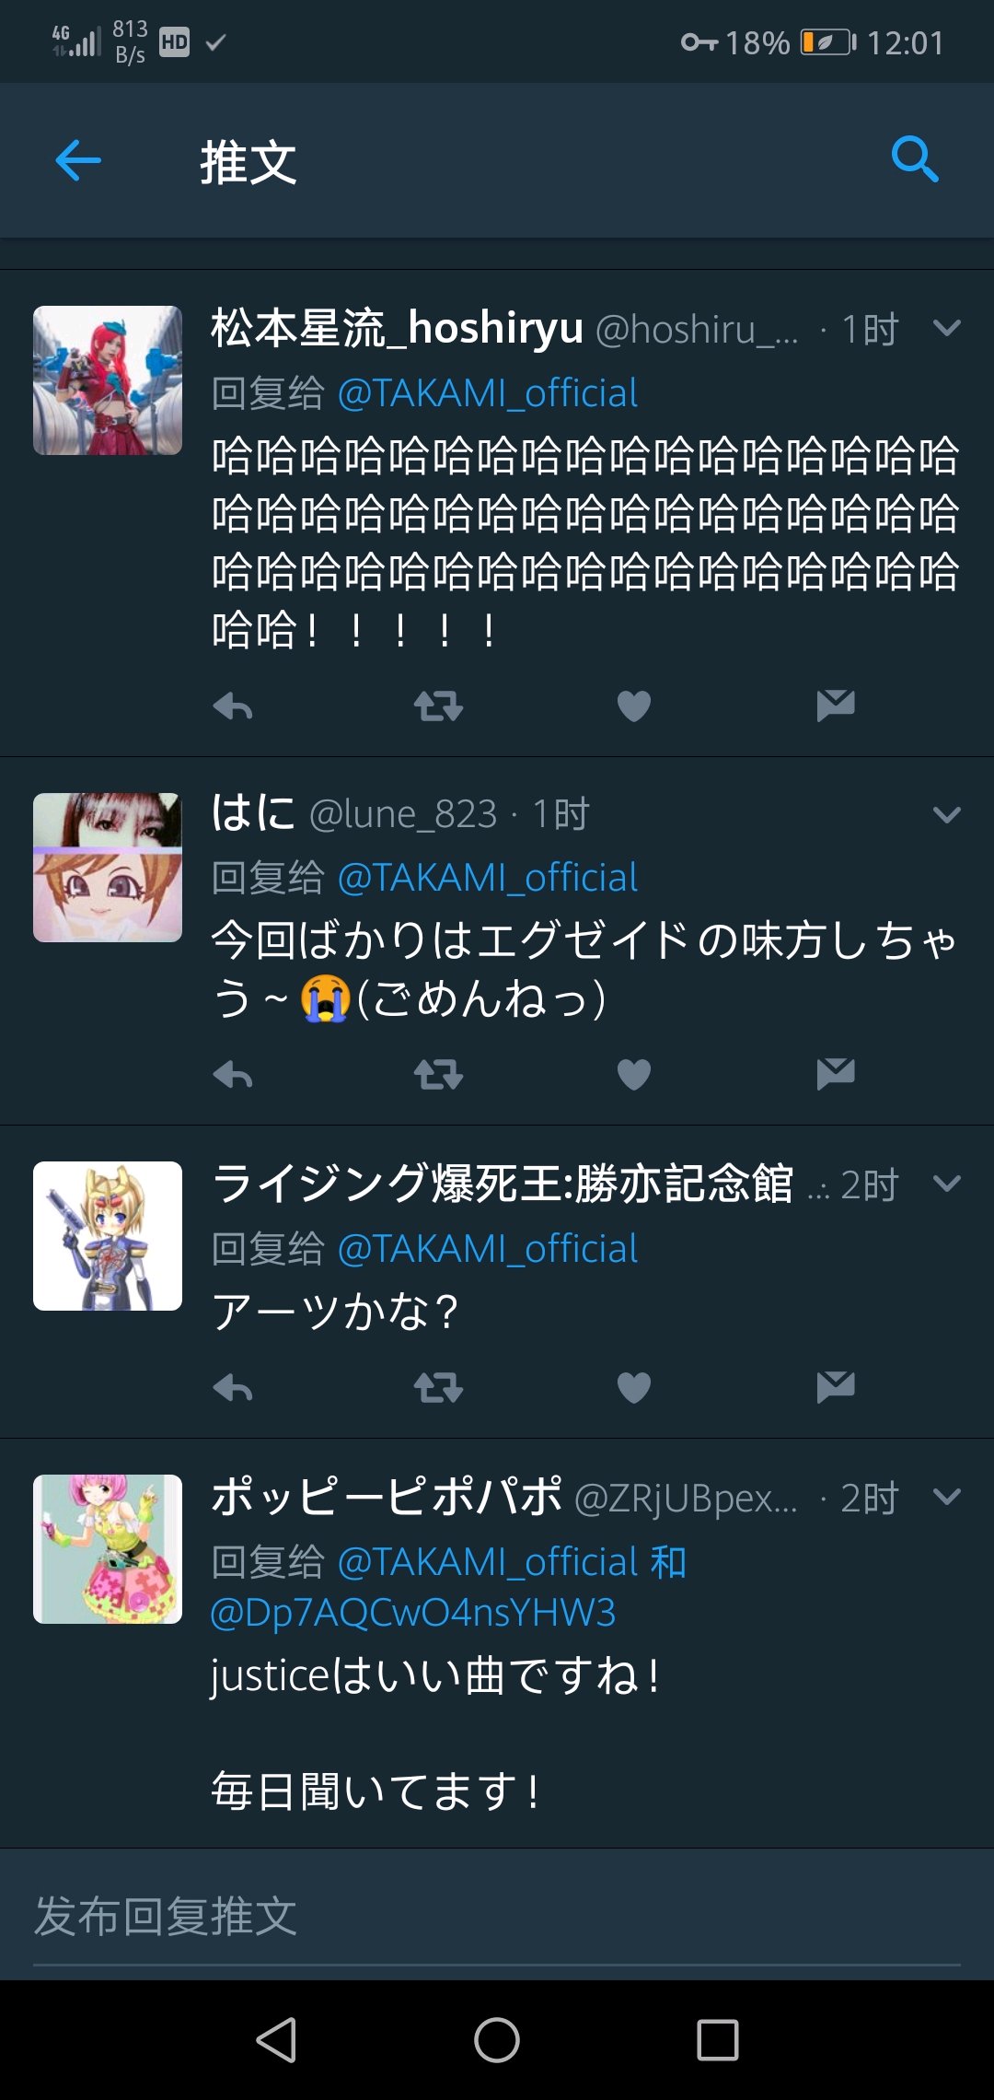Open chevron menu on ポッピーピポパポ's tweet
This screenshot has height=2100, width=994.
pyautogui.click(x=946, y=1497)
